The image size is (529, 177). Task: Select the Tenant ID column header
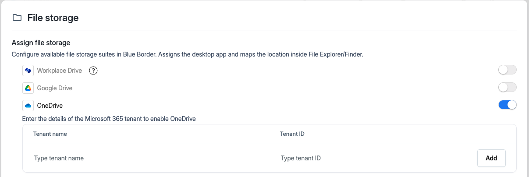(292, 134)
